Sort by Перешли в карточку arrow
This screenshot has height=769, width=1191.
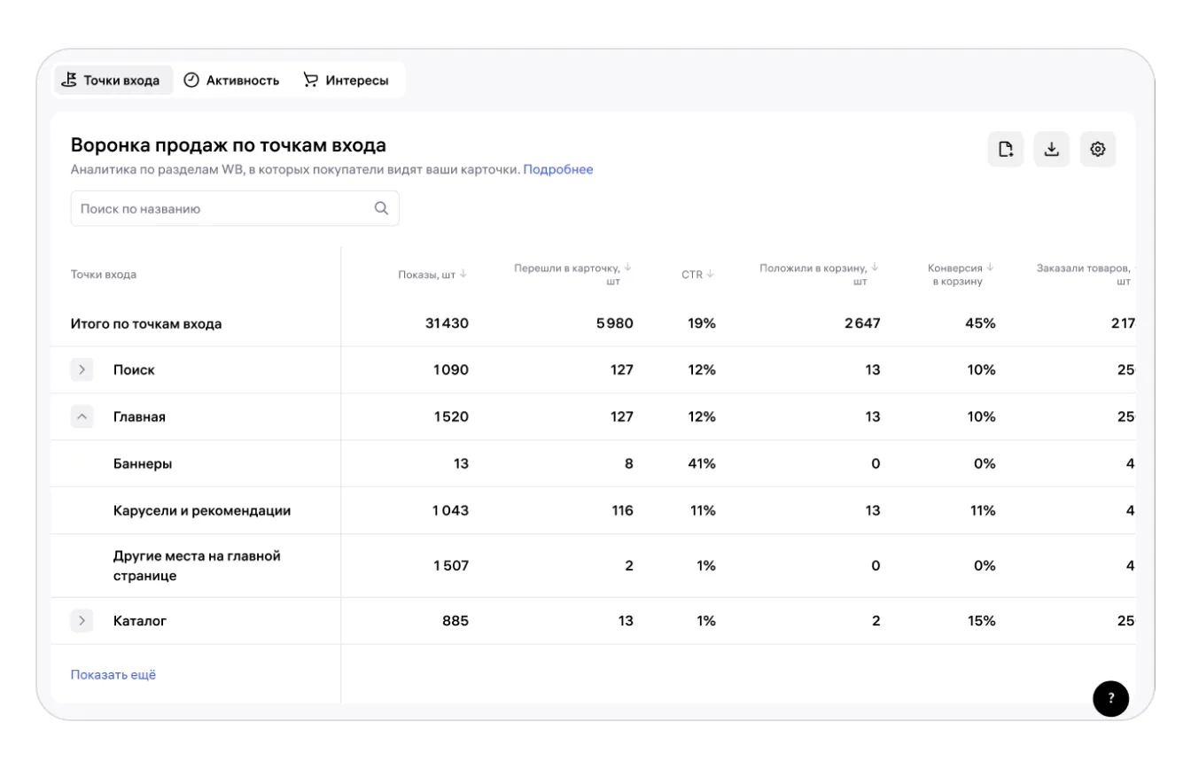(627, 268)
